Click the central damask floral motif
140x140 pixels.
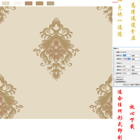pyautogui.click(x=56, y=49)
